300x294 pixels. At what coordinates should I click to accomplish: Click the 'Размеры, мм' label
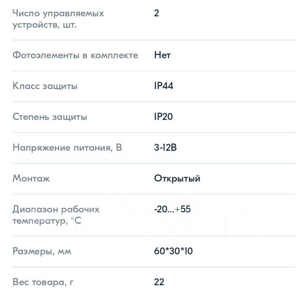tap(42, 251)
